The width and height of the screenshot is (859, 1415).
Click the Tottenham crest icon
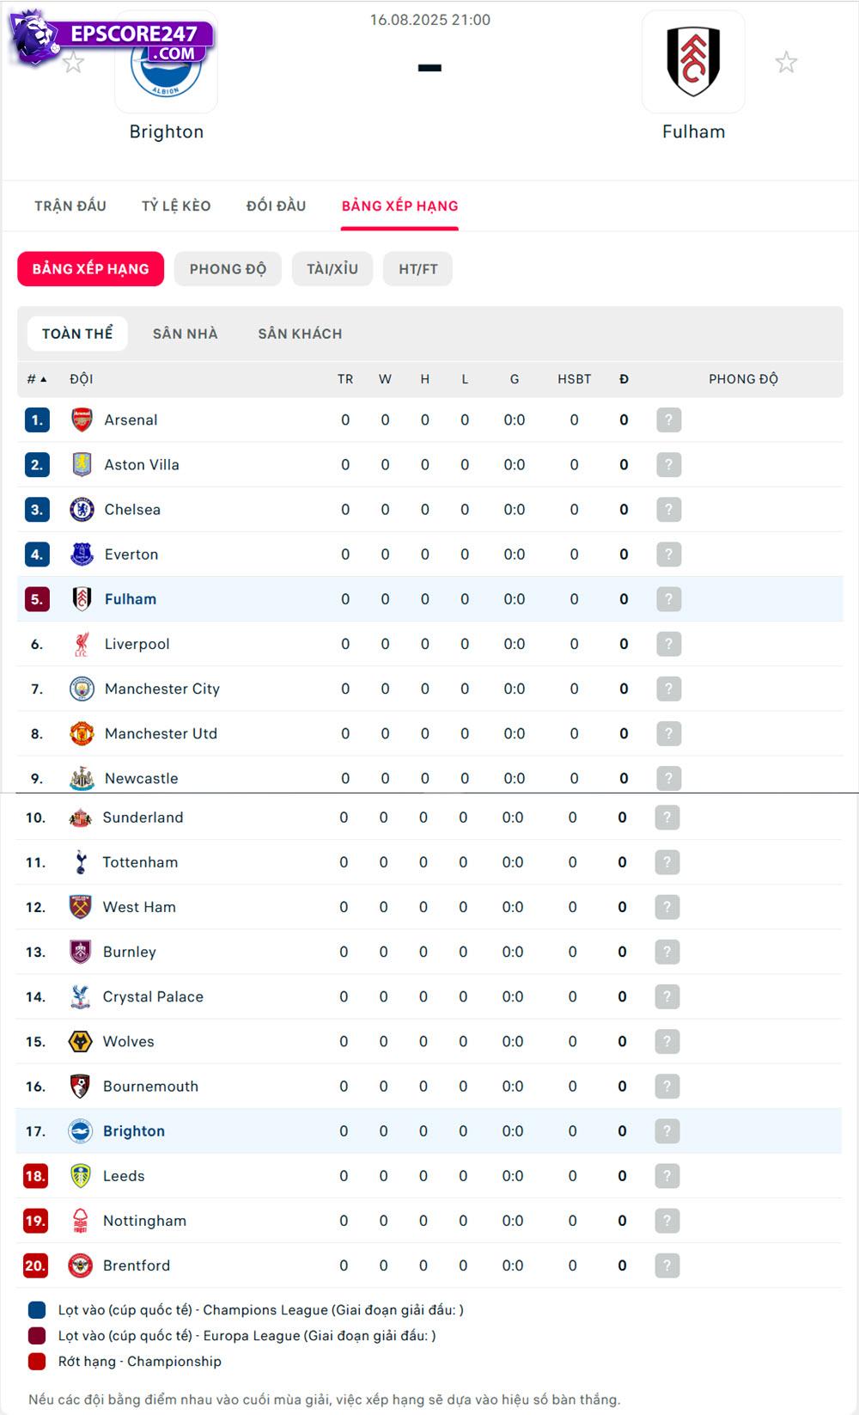[x=80, y=862]
